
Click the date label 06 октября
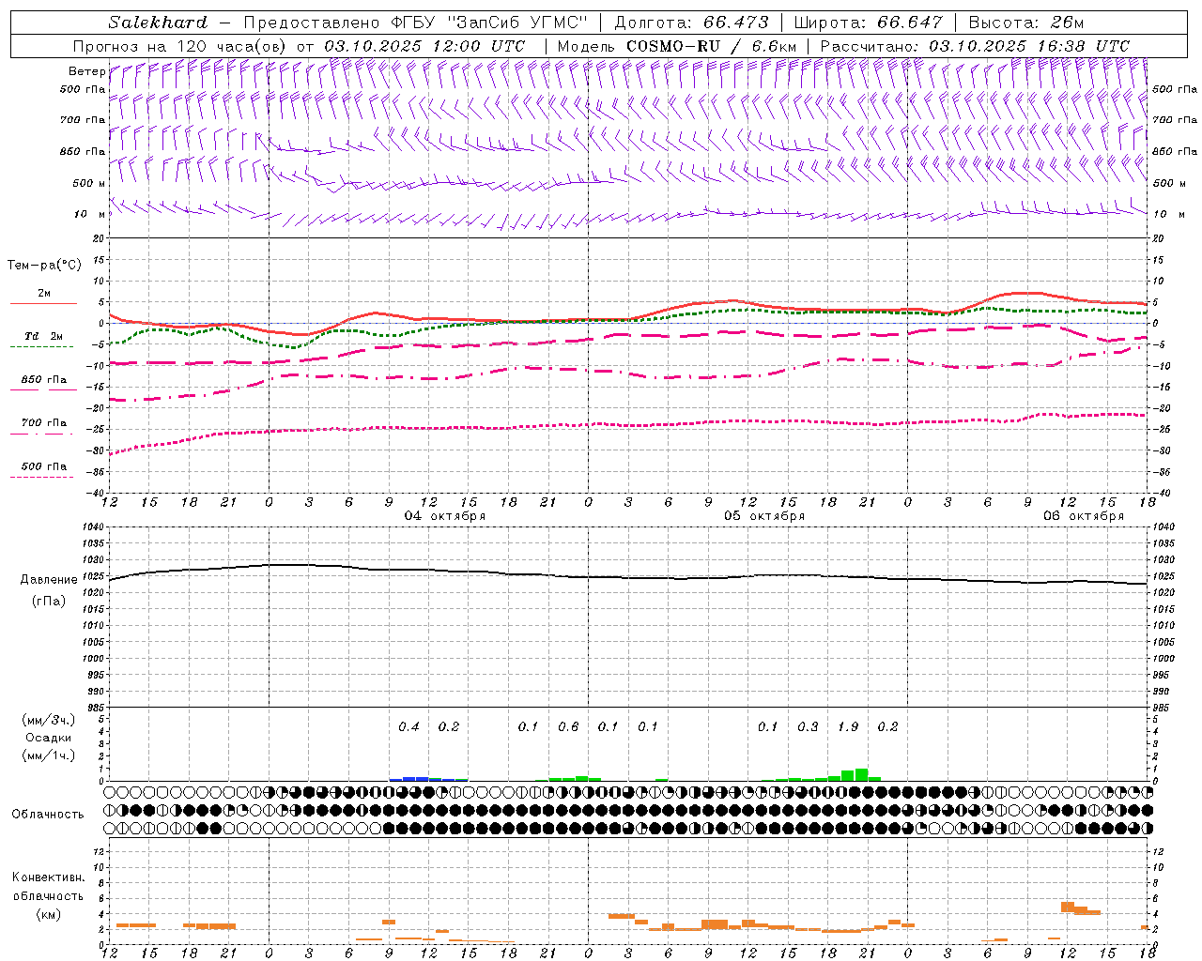click(x=1084, y=516)
